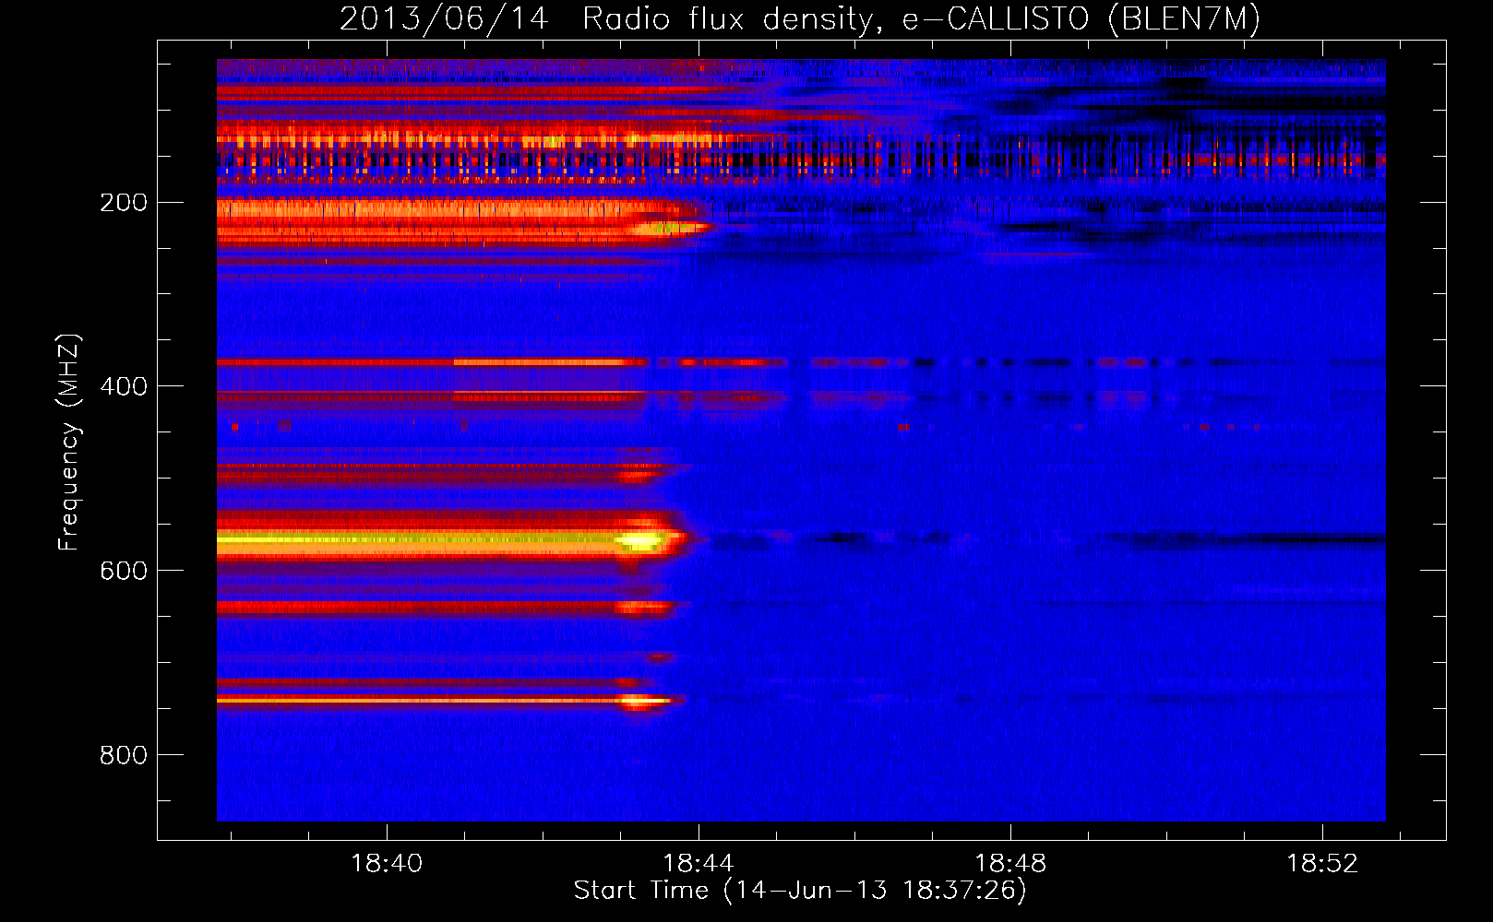This screenshot has width=1493, height=922.
Task: Select the 400 frequency tick label
Action: [124, 386]
